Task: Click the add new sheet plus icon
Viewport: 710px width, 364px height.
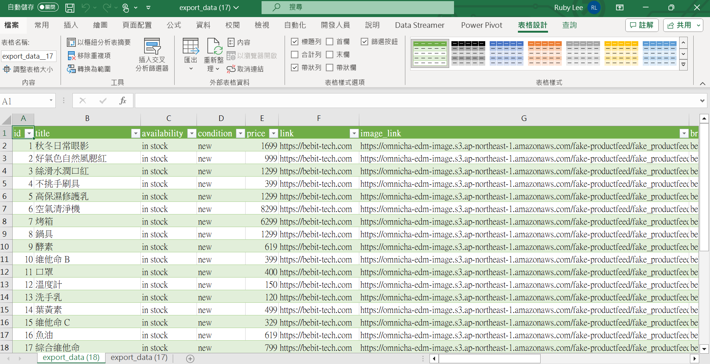Action: point(190,359)
